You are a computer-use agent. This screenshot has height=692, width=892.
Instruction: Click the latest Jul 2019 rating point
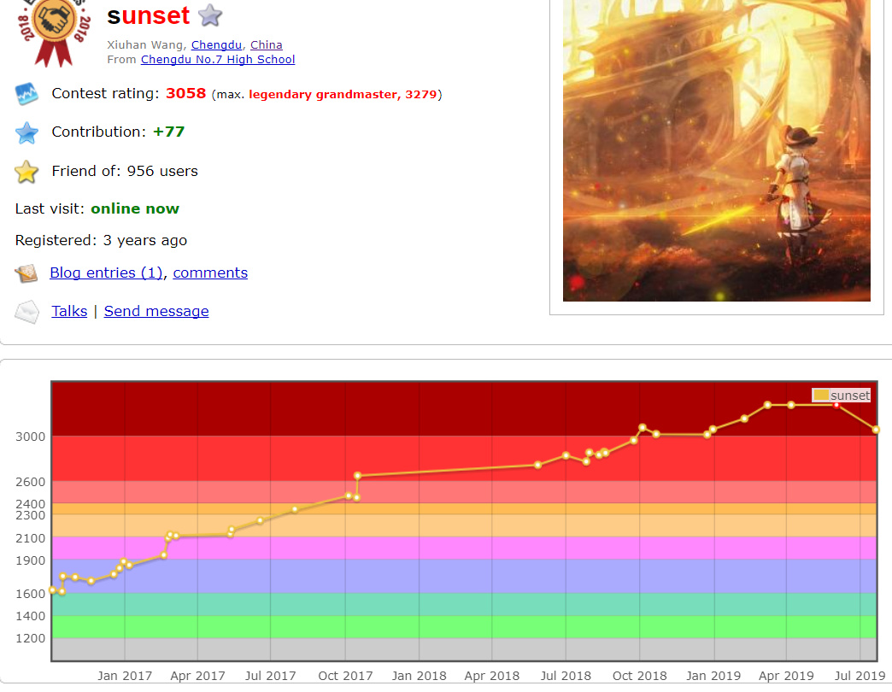coord(876,430)
